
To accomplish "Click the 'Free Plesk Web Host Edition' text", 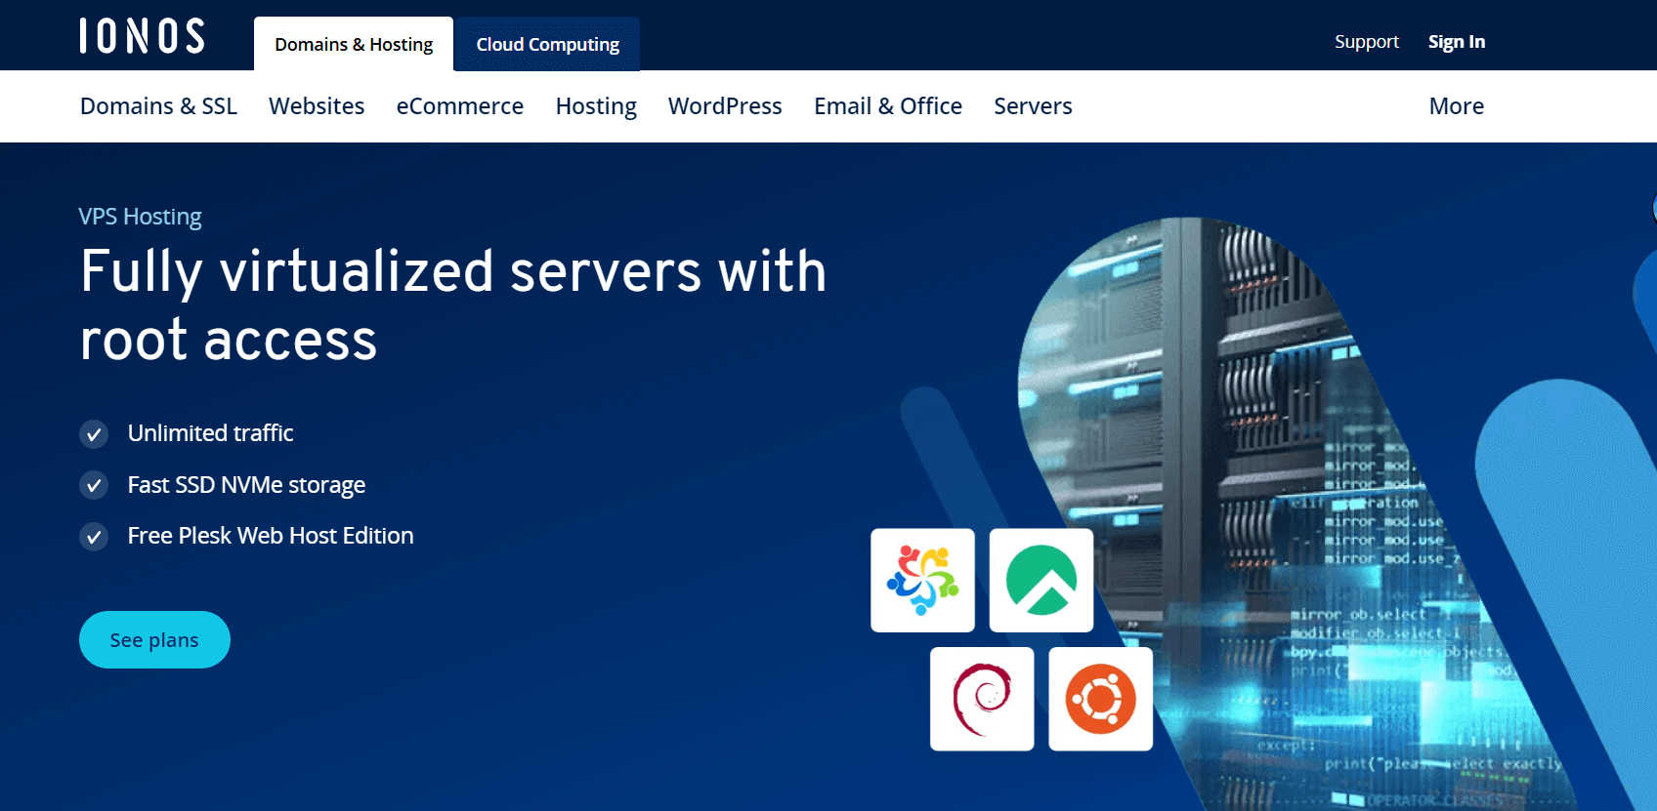I will click(x=271, y=536).
